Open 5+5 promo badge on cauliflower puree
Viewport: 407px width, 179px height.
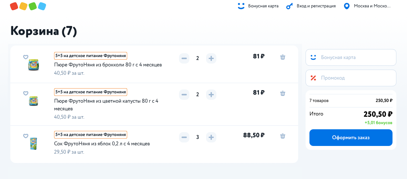90,92
